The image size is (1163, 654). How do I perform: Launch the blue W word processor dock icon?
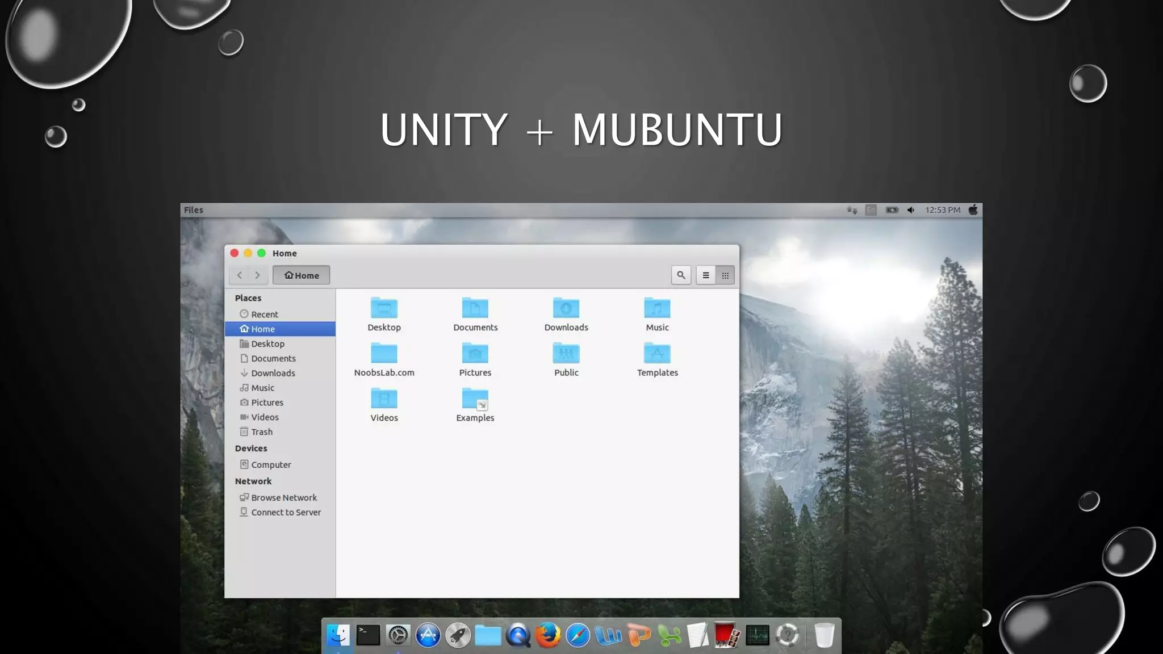coord(608,635)
